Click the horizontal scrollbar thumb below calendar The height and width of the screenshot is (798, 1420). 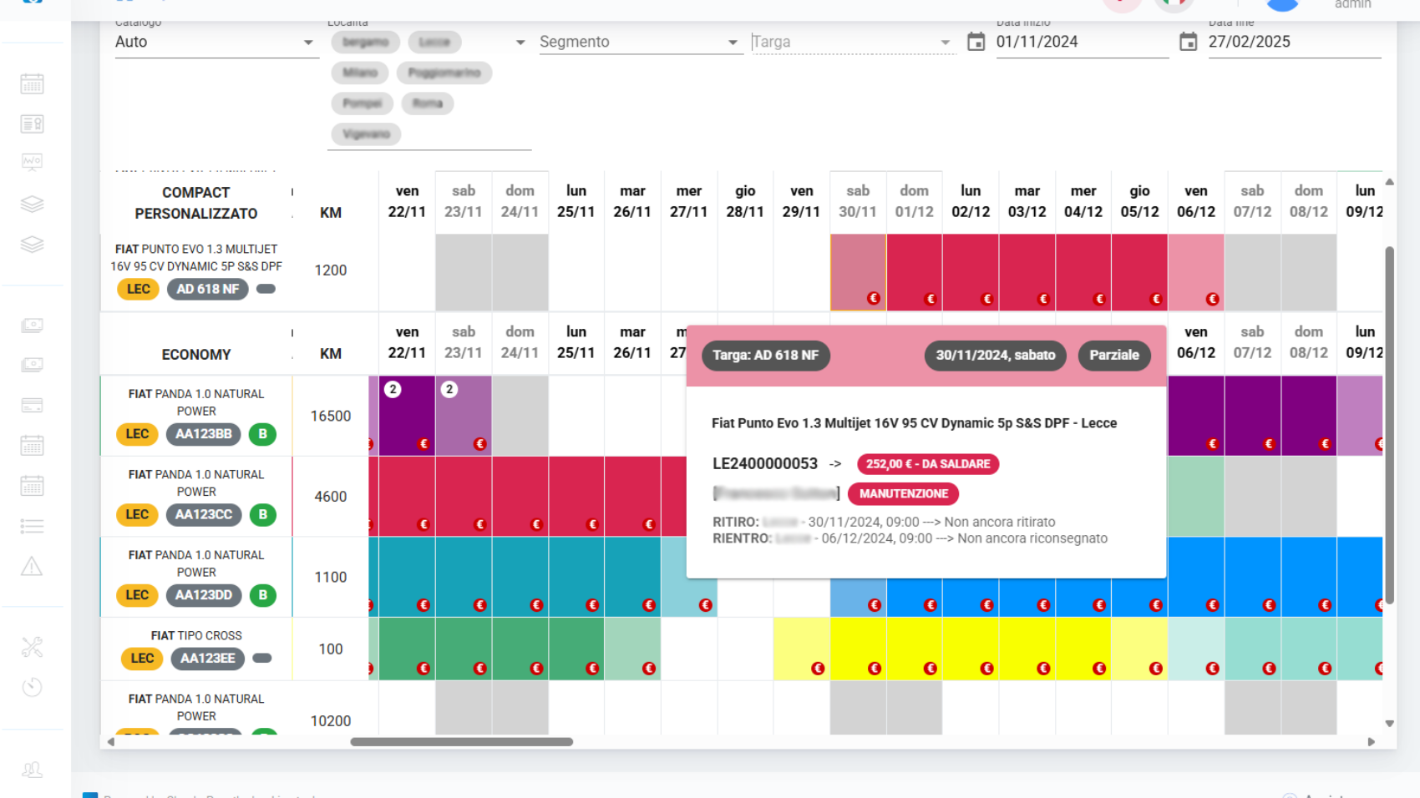pos(461,742)
